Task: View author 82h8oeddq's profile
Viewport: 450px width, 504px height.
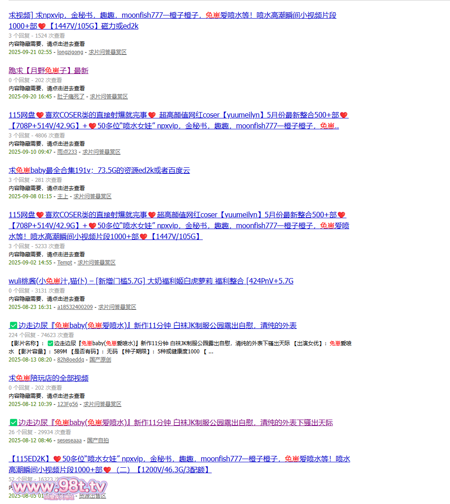Action: [70, 360]
